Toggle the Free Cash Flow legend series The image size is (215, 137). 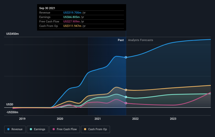[65, 129]
